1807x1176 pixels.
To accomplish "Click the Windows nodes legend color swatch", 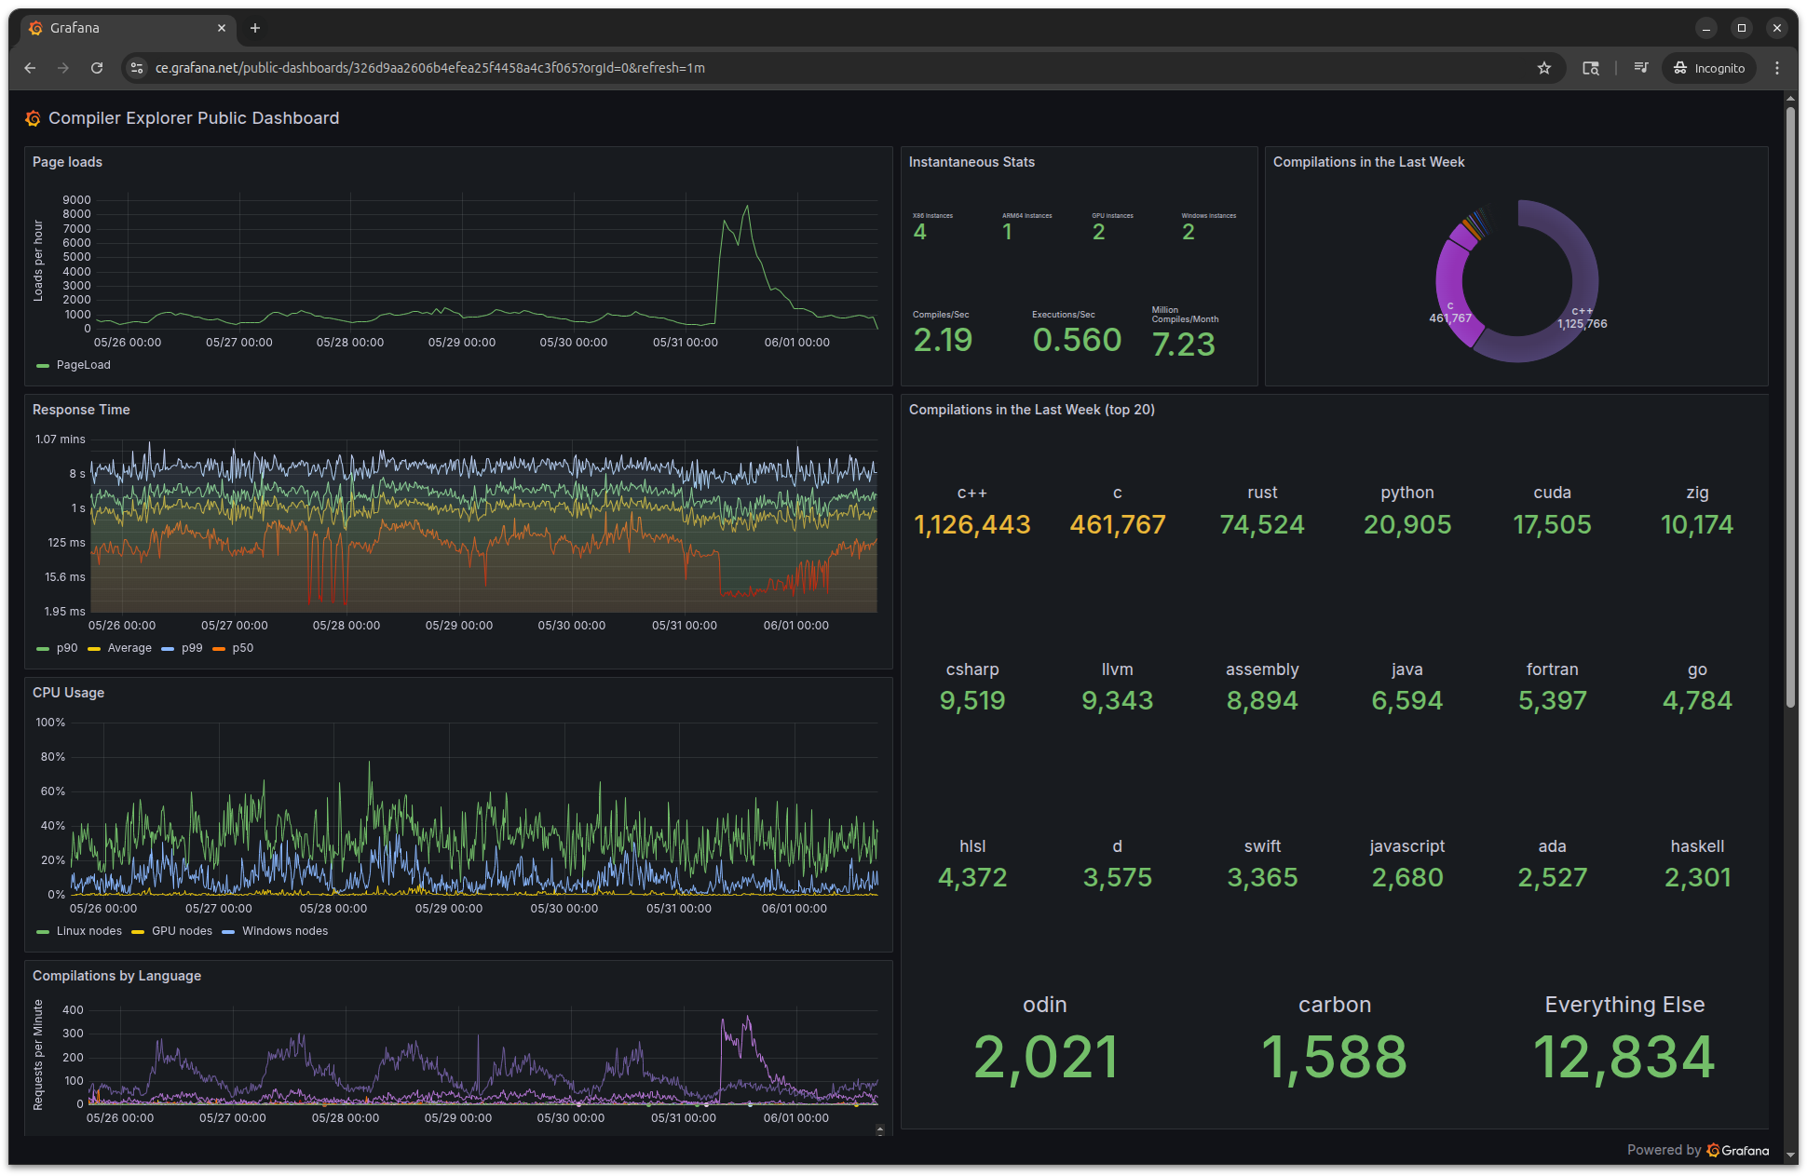I will (x=228, y=931).
